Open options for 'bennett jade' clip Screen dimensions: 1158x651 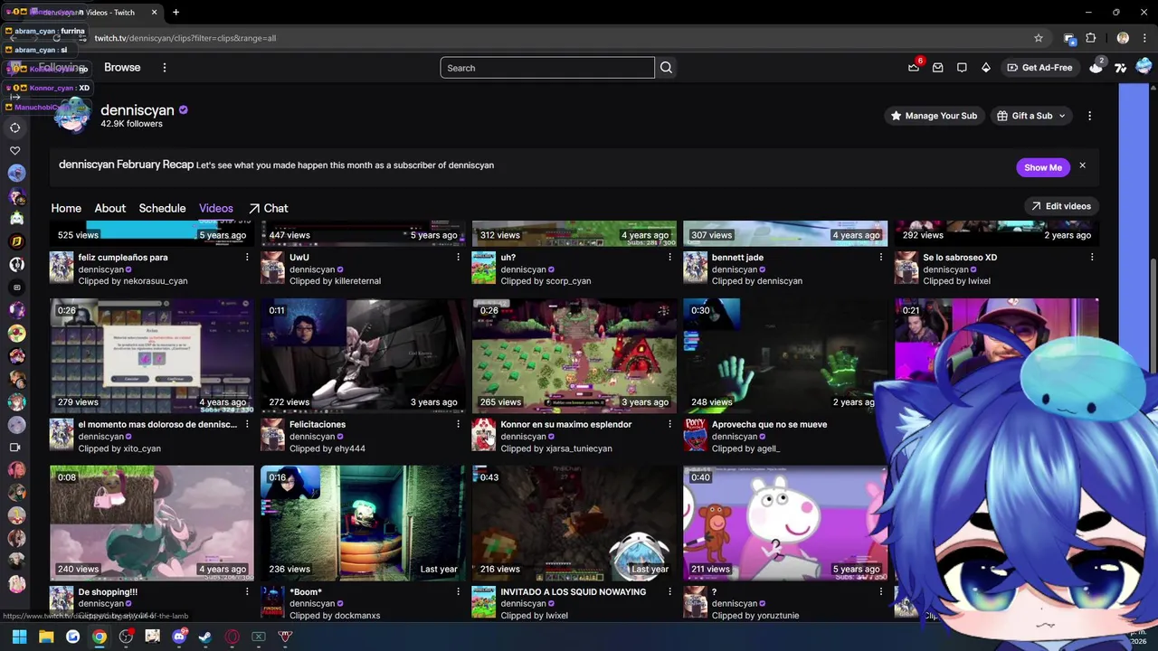(881, 258)
